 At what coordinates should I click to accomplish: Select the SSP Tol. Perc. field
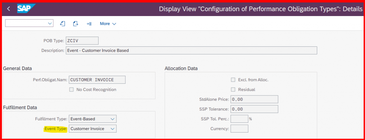[x=239, y=119]
